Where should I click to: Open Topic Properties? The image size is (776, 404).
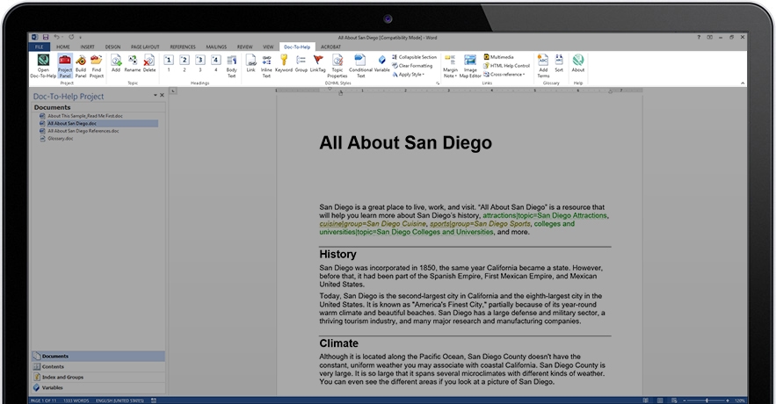[337, 66]
